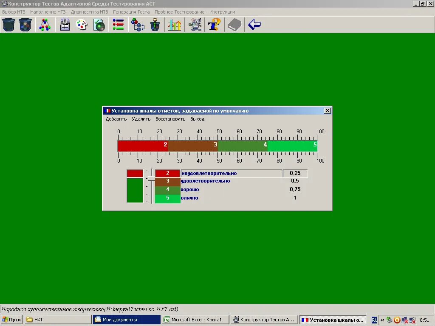Open the Выбор НТЗ menu
The width and height of the screenshot is (435, 326).
point(14,12)
